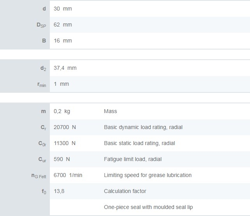Click the 62 mm outer diameter value
Image resolution: width=250 pixels, height=216 pixels.
pyautogui.click(x=63, y=25)
